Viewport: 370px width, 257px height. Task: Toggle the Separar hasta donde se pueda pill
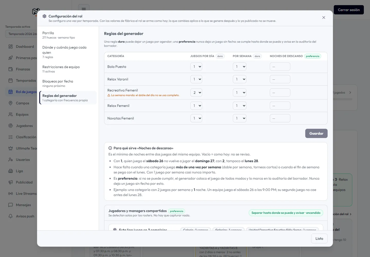click(286, 213)
